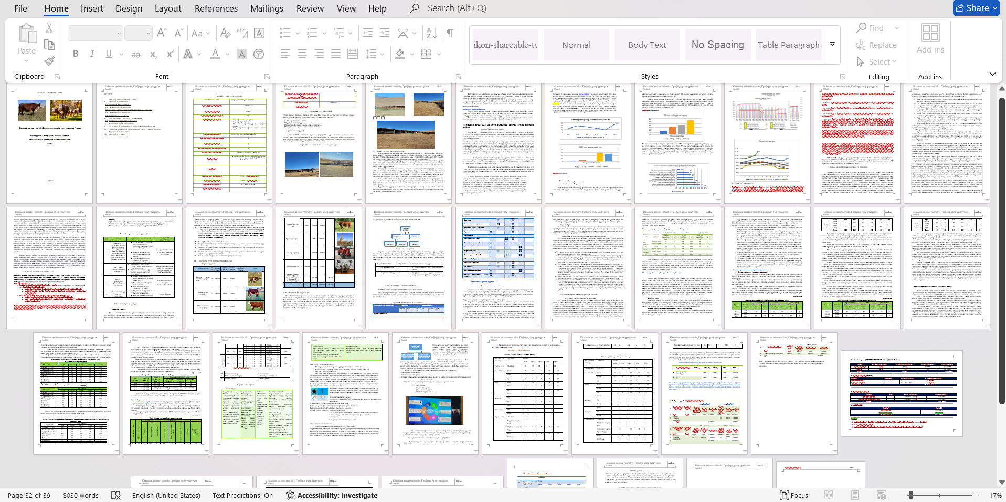Image resolution: width=1006 pixels, height=502 pixels.
Task: Align text to the right
Action: click(x=319, y=54)
